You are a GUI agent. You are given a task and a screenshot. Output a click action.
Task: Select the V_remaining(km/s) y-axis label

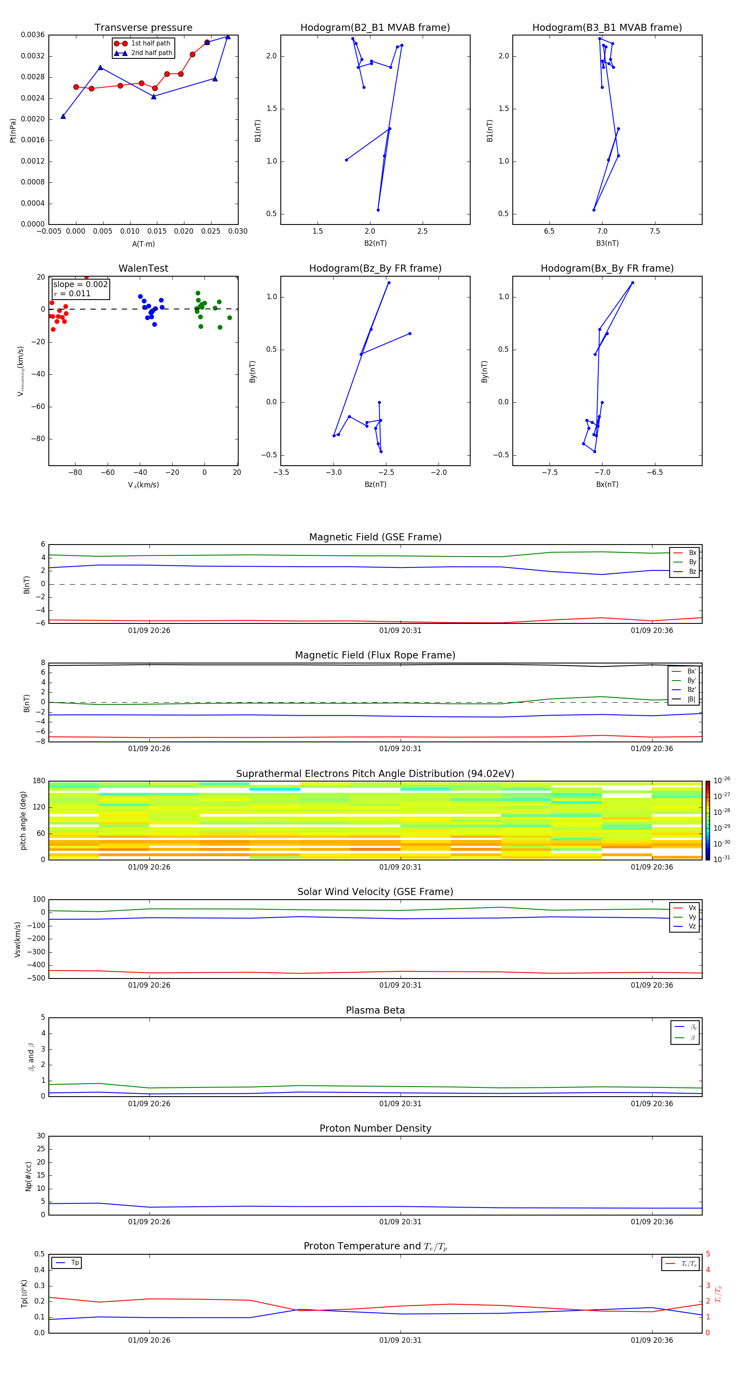tap(21, 371)
